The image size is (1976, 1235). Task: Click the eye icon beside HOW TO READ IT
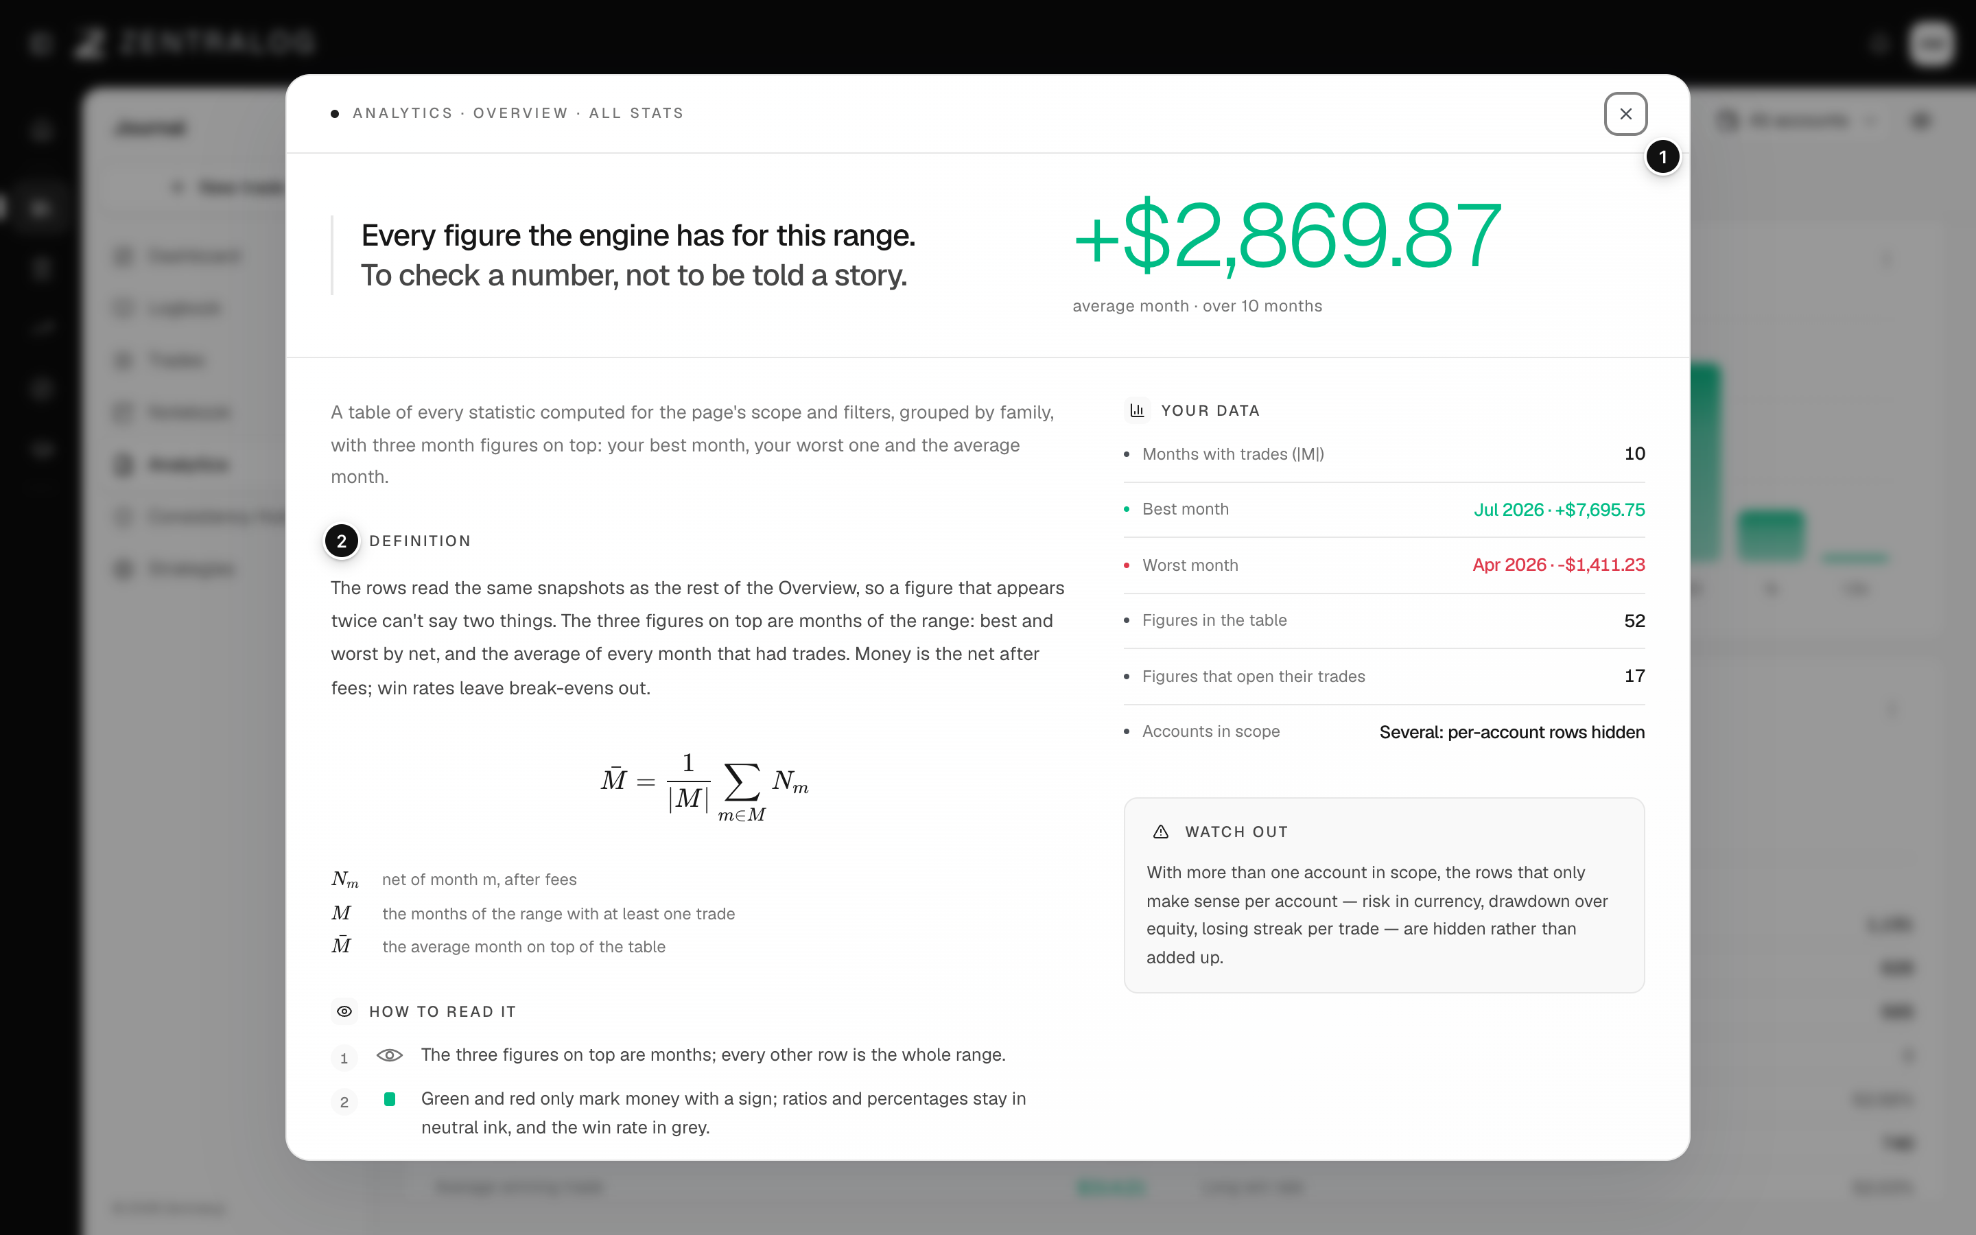[344, 1011]
